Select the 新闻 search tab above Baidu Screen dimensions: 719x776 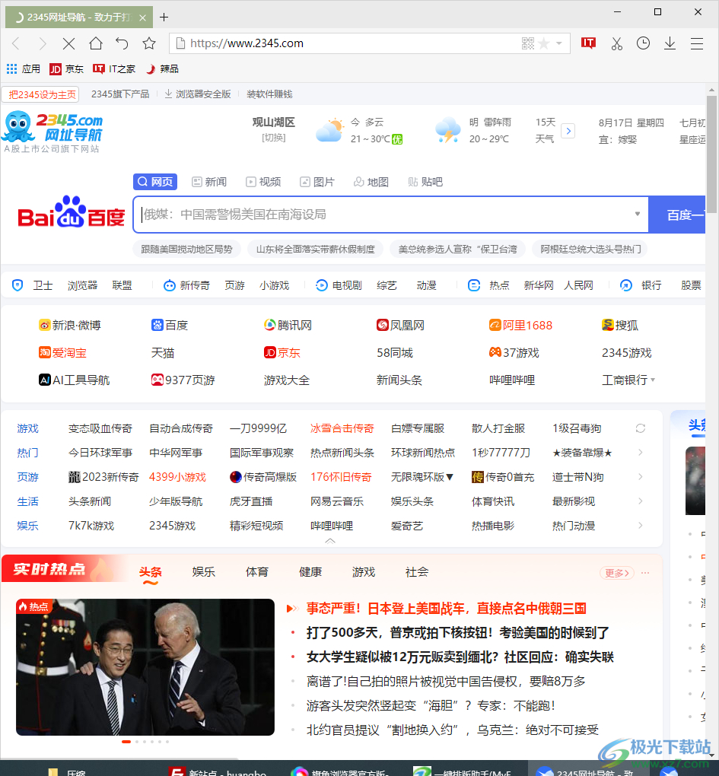pyautogui.click(x=208, y=181)
